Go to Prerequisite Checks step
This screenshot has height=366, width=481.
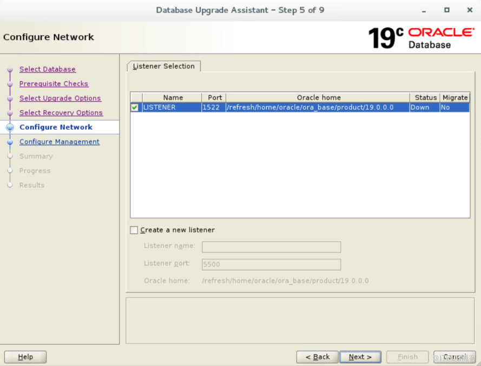pos(54,84)
